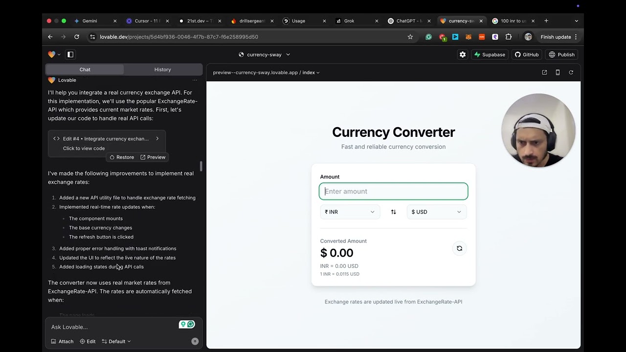Click the site information icon in address bar
This screenshot has height=352, width=626.
[92, 37]
